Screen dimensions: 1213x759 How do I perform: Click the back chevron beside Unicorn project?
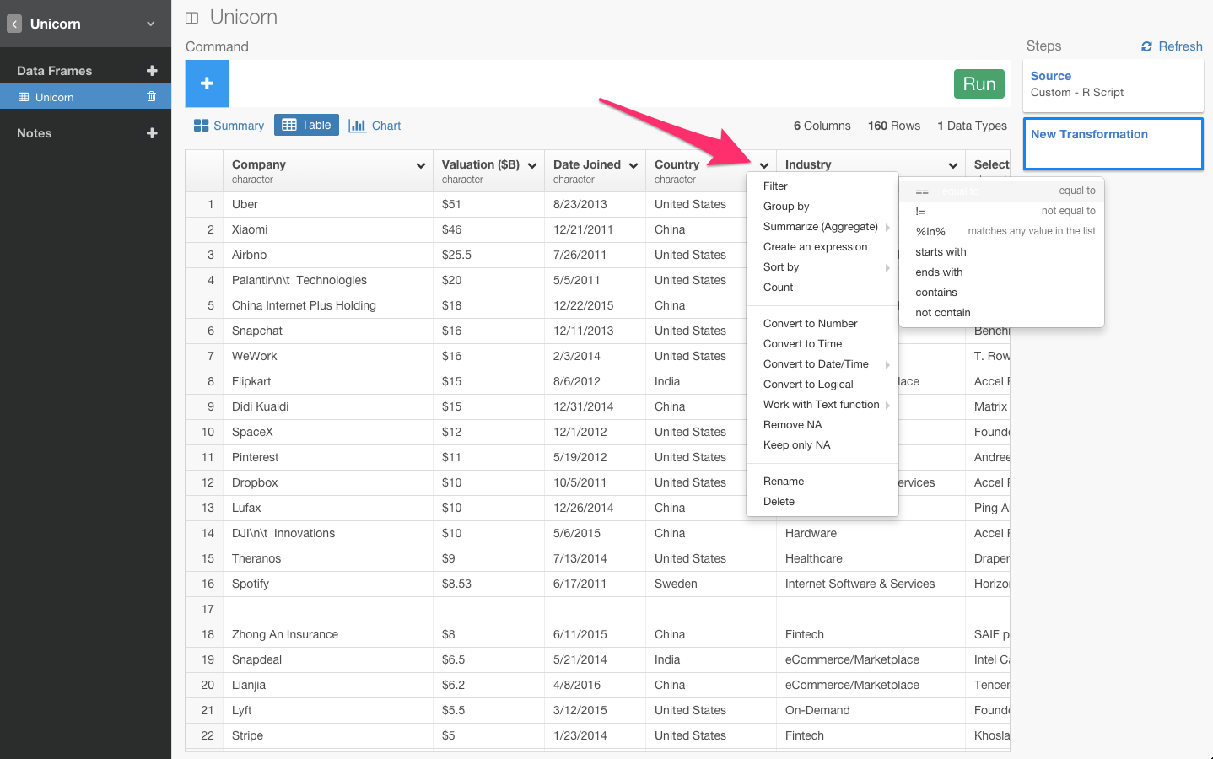point(14,24)
